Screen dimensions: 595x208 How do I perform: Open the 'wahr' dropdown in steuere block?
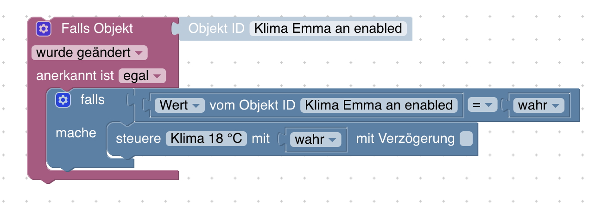tap(315, 139)
